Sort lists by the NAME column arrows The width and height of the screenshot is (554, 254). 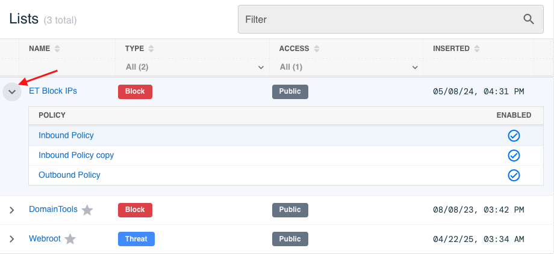(57, 49)
